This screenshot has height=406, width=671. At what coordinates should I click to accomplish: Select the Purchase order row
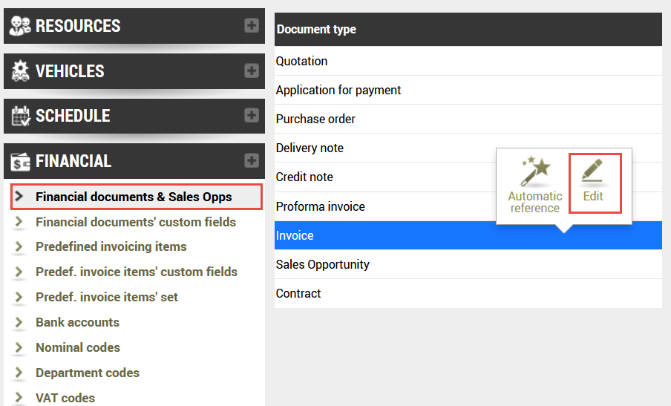(x=468, y=119)
